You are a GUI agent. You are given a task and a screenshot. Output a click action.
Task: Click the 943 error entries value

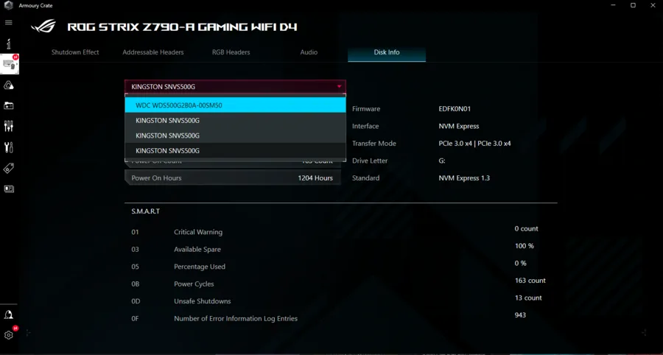click(x=521, y=315)
